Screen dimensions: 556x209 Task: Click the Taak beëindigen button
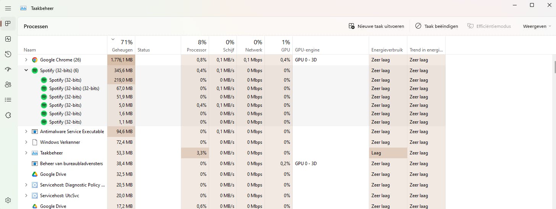point(436,26)
